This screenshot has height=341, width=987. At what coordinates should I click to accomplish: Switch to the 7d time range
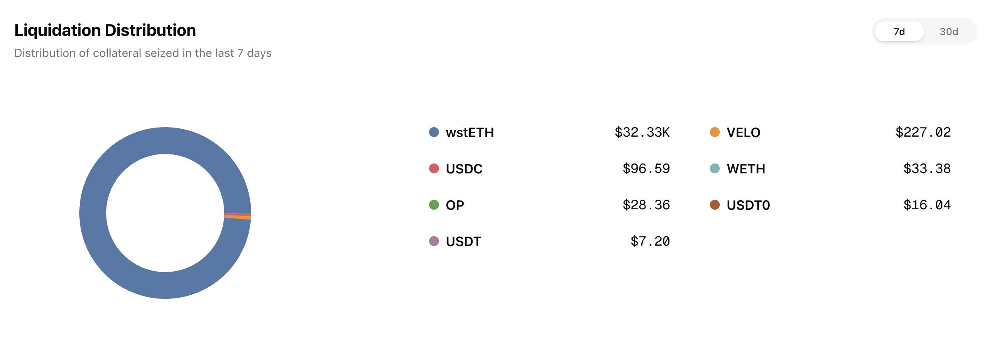pos(899,32)
